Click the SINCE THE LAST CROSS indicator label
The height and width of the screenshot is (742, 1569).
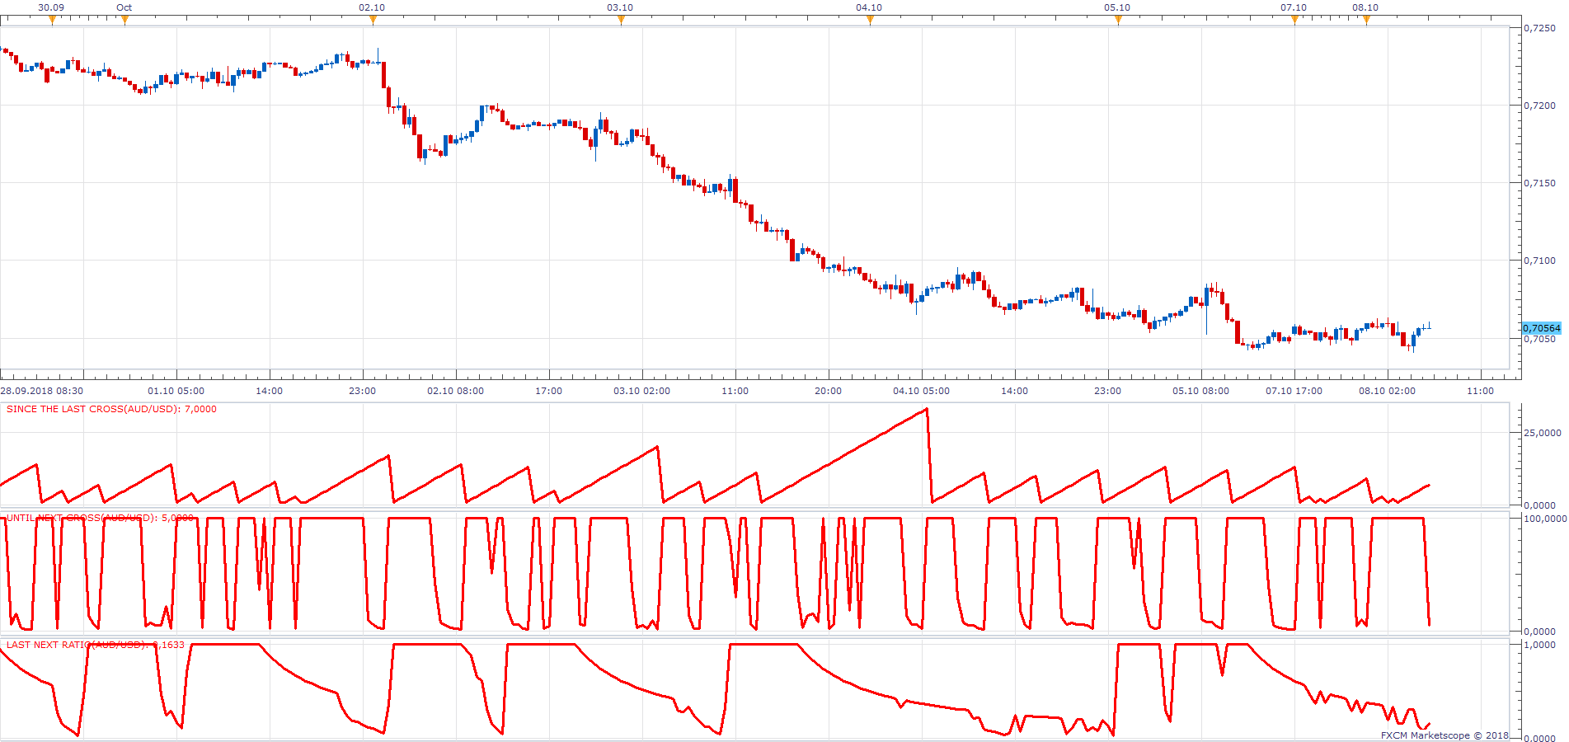tap(111, 409)
